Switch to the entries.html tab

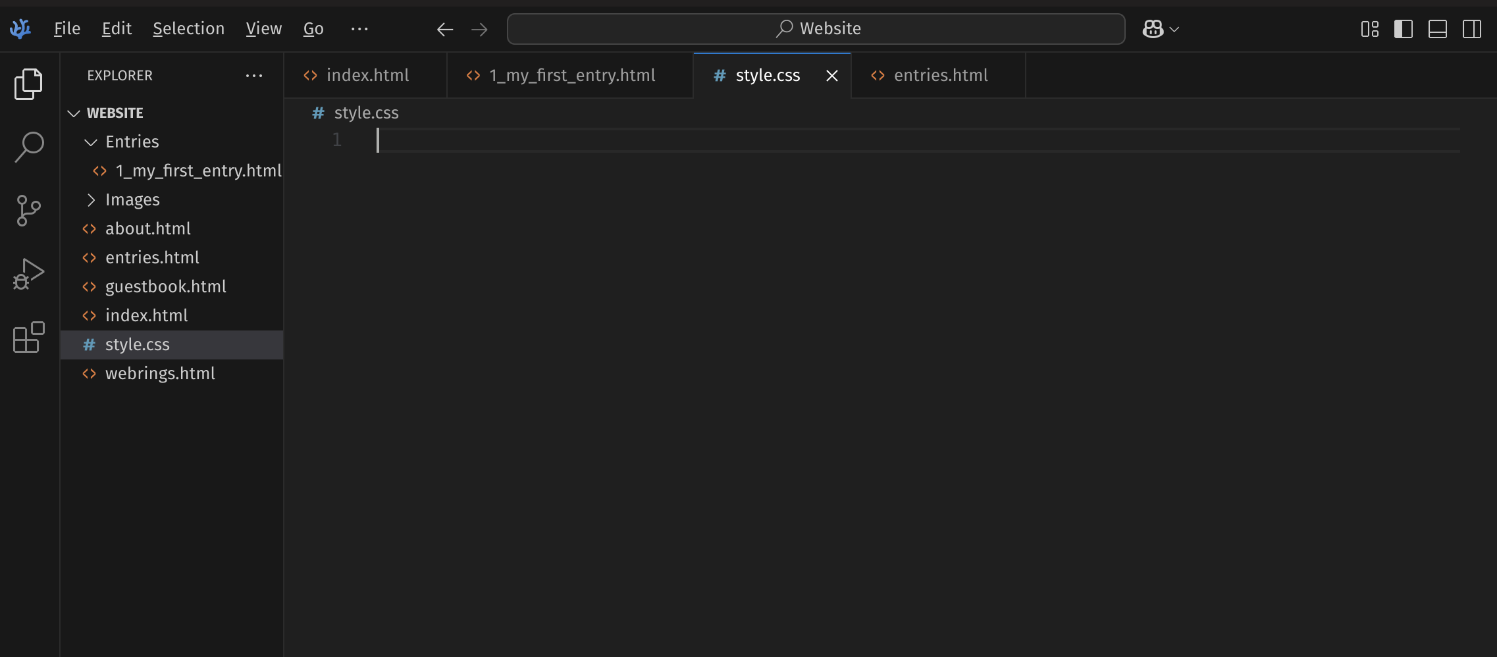[x=939, y=76]
